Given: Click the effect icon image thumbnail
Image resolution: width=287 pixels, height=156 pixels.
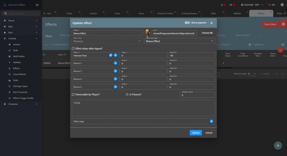Looking at the screenshot, I should point(148,33).
